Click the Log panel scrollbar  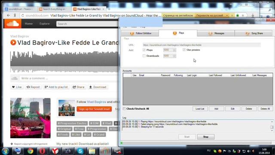[x=272, y=126]
